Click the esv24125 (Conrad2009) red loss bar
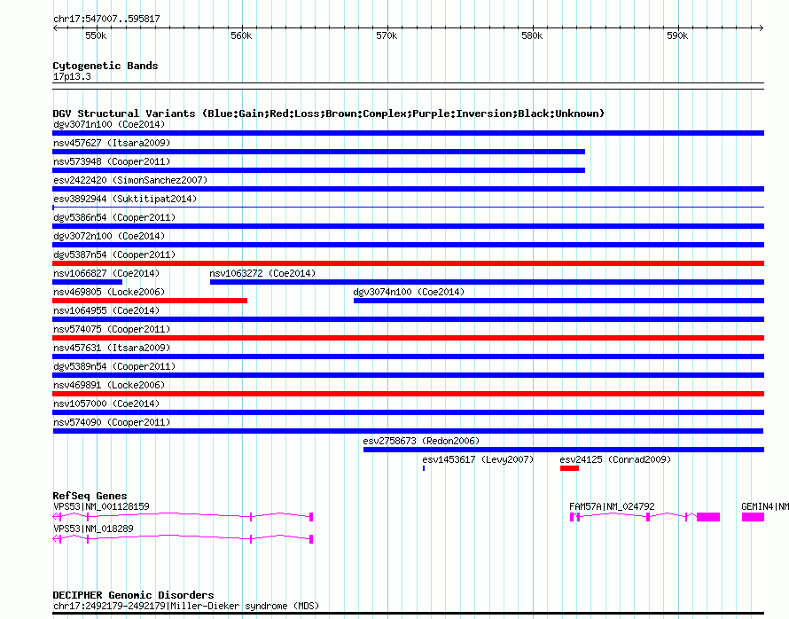789x619 pixels. tap(569, 468)
